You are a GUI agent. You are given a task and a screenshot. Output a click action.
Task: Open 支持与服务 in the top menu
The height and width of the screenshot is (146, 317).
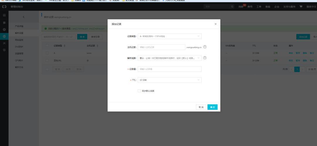289,7
